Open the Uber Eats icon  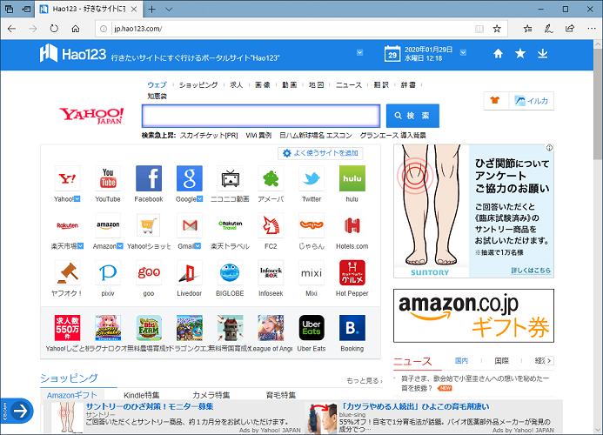pos(312,328)
